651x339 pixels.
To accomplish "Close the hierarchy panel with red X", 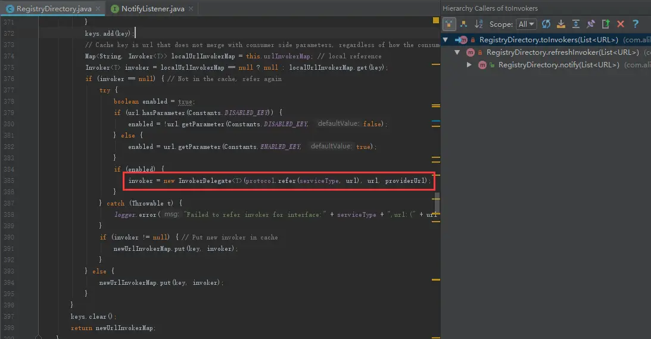I will point(621,24).
